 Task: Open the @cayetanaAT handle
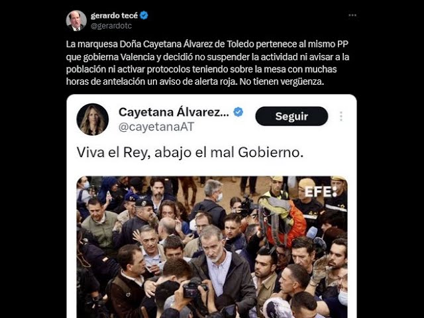156,127
